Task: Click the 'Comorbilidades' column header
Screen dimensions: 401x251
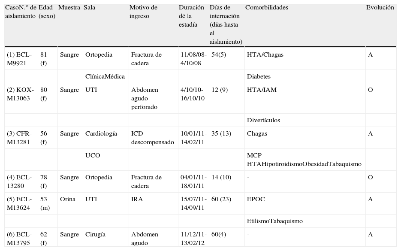Action: pos(267,8)
